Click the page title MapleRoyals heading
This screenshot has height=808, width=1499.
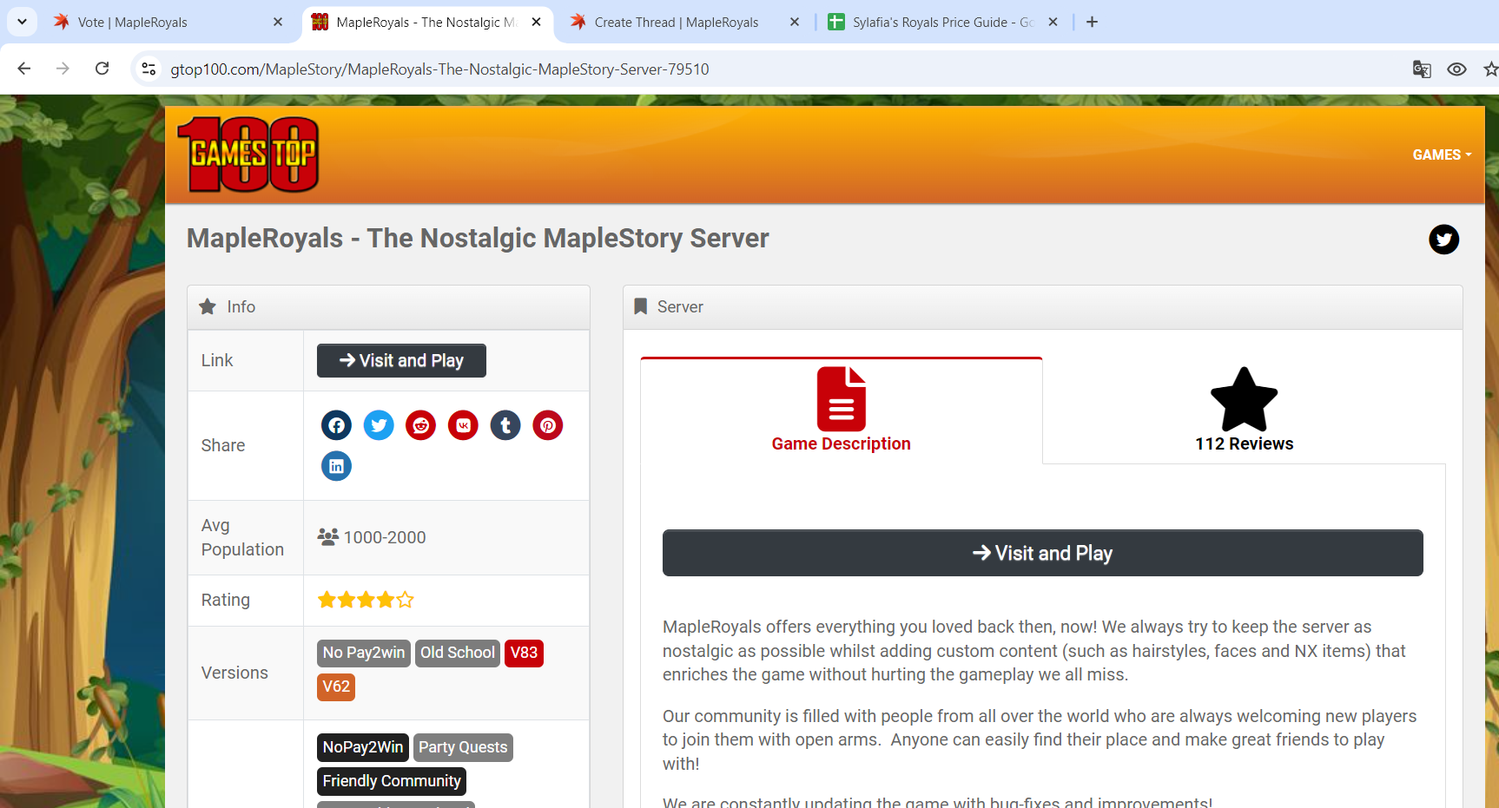pos(478,238)
